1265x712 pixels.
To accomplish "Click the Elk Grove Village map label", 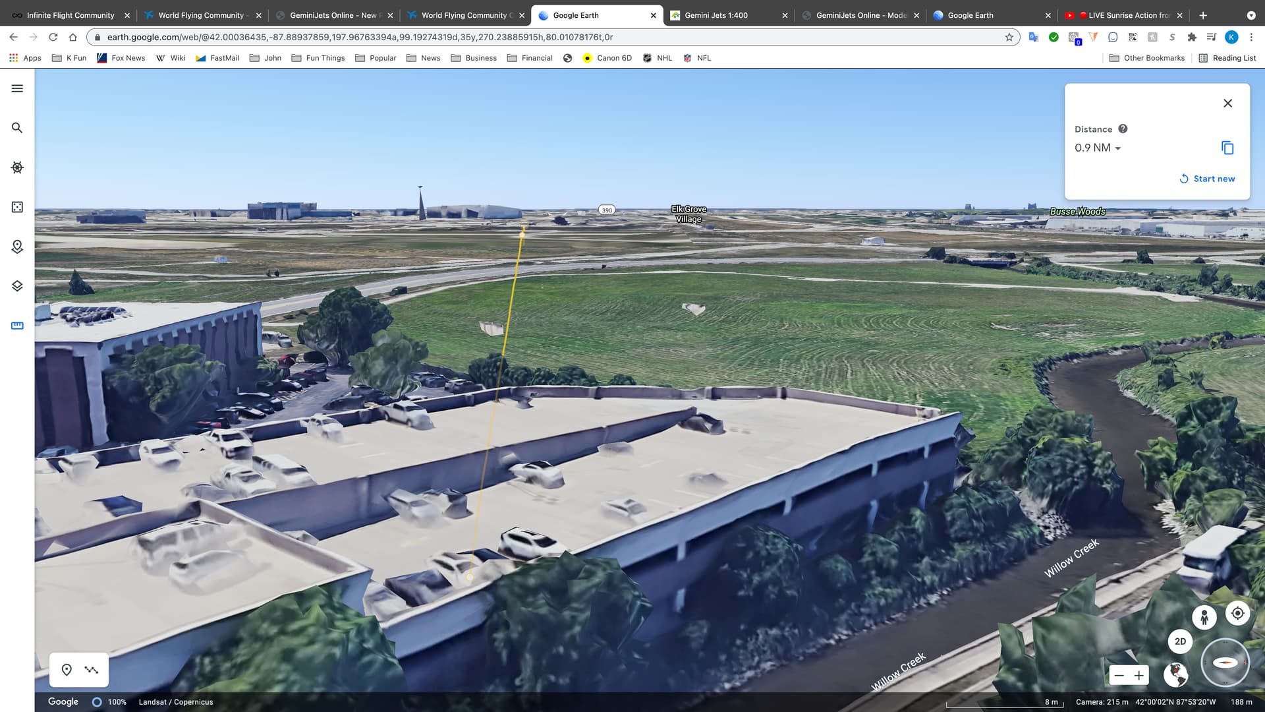I will tap(689, 214).
